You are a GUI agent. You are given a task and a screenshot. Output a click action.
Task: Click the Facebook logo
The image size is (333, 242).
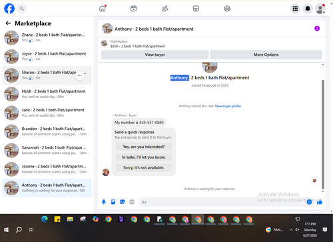click(x=9, y=9)
